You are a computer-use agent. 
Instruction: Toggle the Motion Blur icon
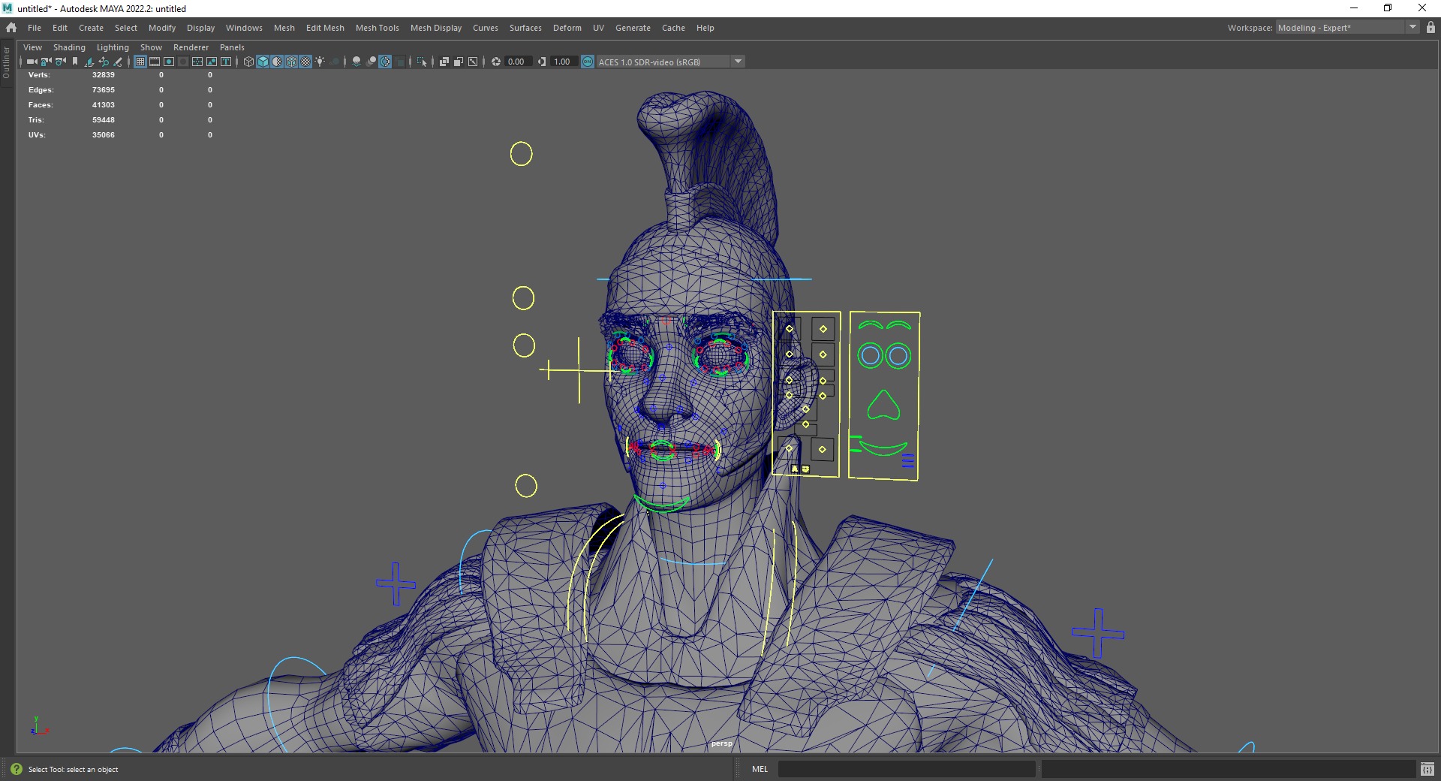pos(371,62)
